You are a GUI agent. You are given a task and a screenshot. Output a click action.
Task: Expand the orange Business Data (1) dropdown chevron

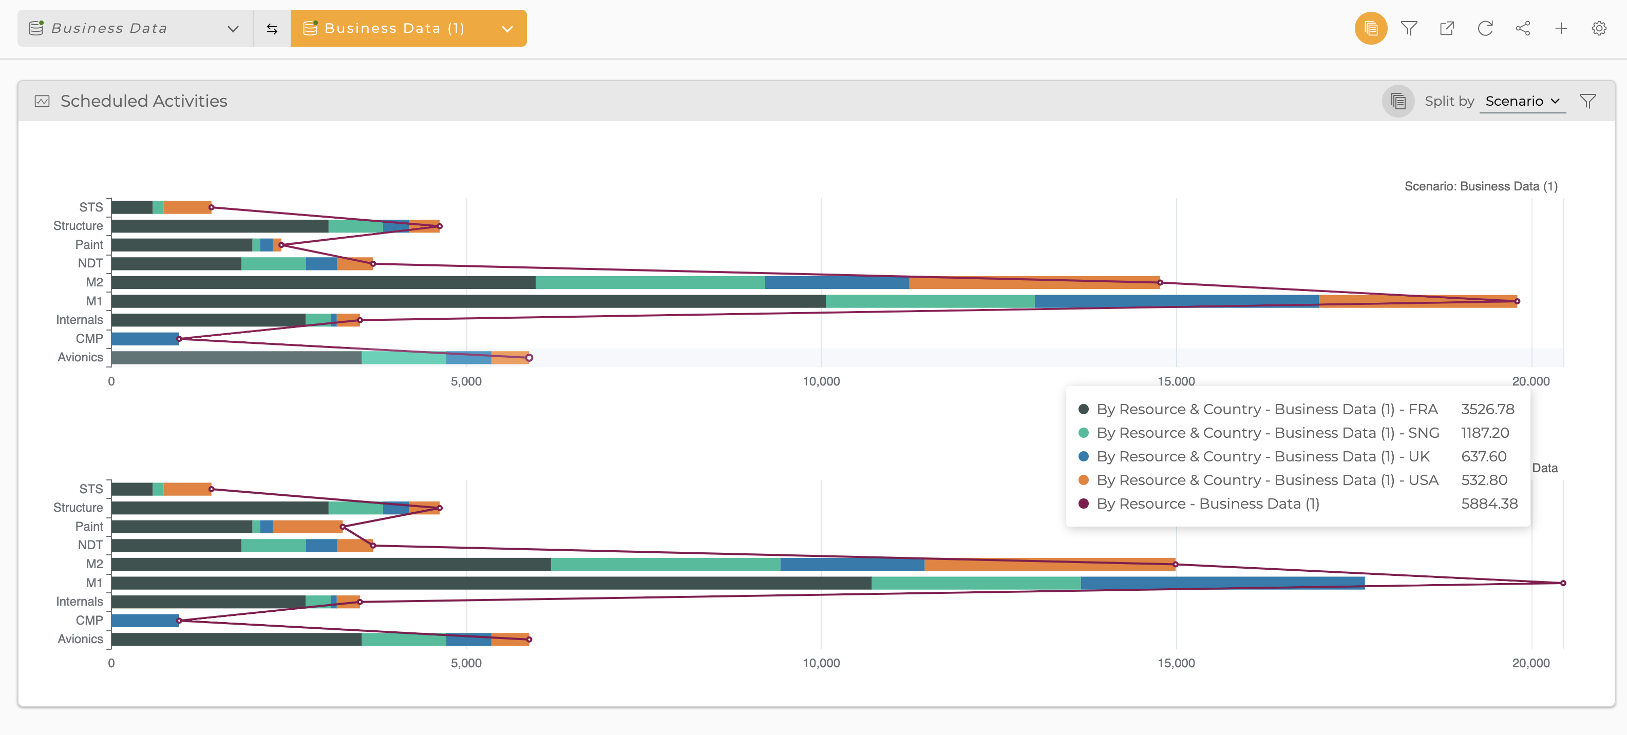click(506, 28)
